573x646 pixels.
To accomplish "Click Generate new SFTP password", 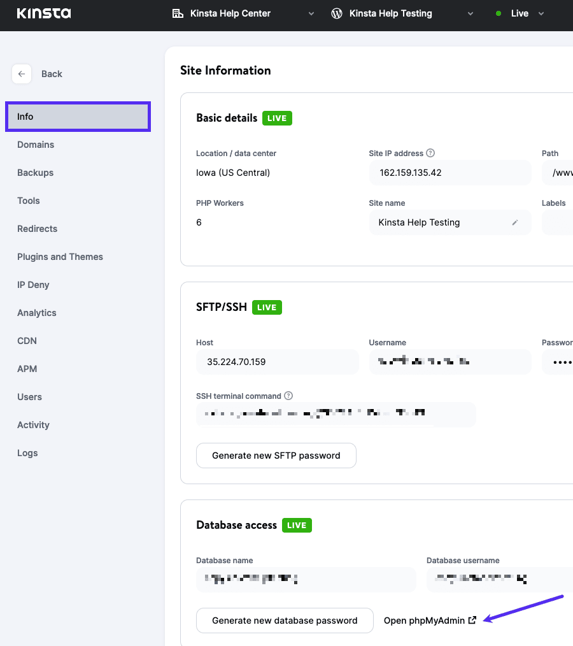I will click(276, 455).
